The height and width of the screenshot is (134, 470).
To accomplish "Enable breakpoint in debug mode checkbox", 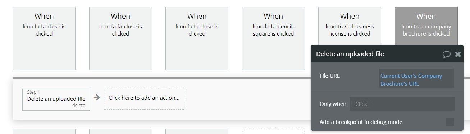I will 450,122.
